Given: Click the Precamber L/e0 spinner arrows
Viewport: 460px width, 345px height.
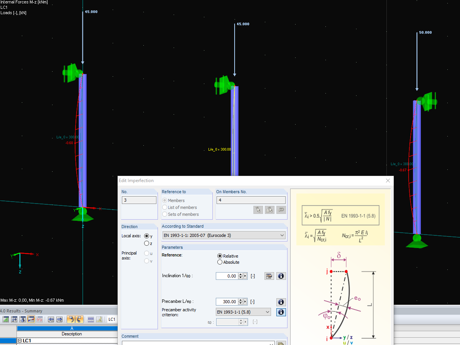Looking at the screenshot, I should (241, 302).
